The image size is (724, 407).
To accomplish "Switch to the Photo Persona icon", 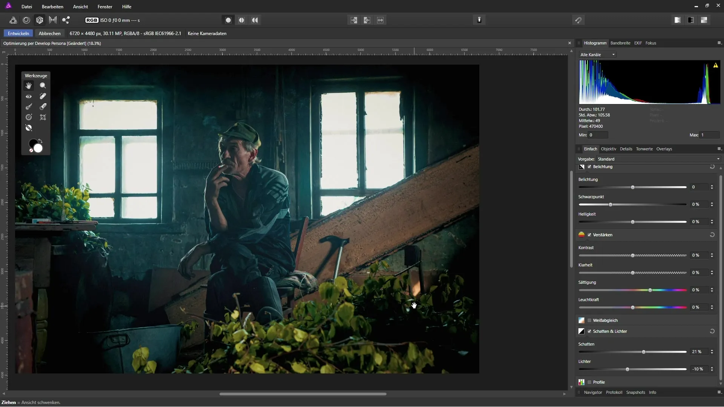I will click(13, 20).
